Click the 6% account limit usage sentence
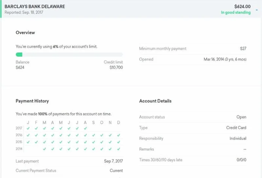Image resolution: width=262 pixels, height=178 pixels. click(x=57, y=47)
